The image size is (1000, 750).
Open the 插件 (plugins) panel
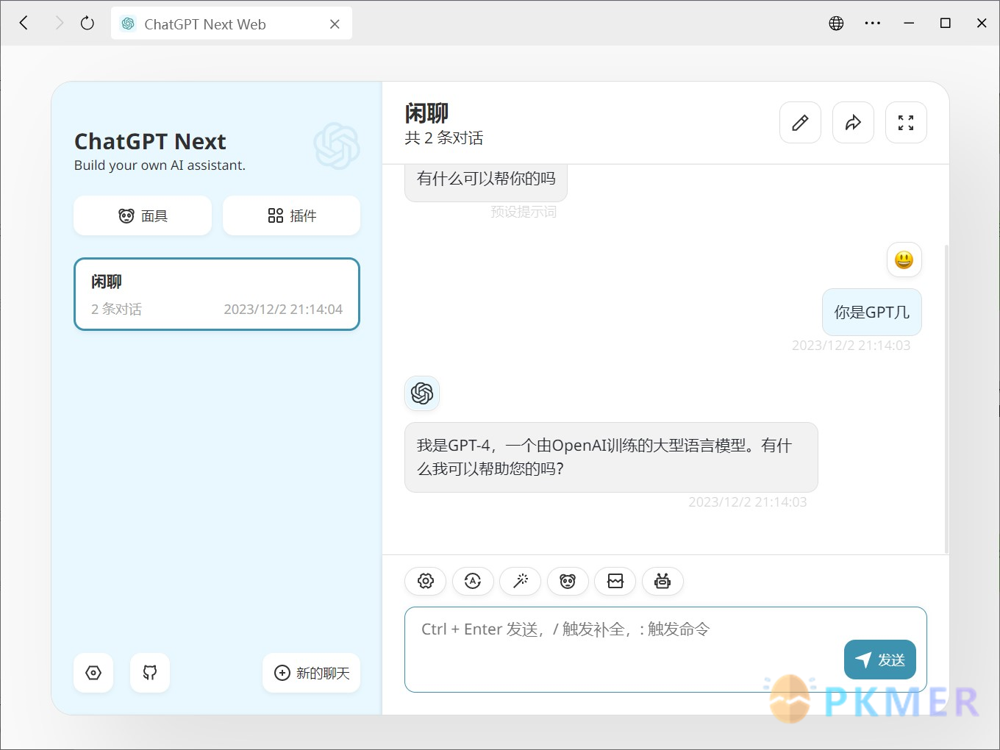[x=291, y=215]
